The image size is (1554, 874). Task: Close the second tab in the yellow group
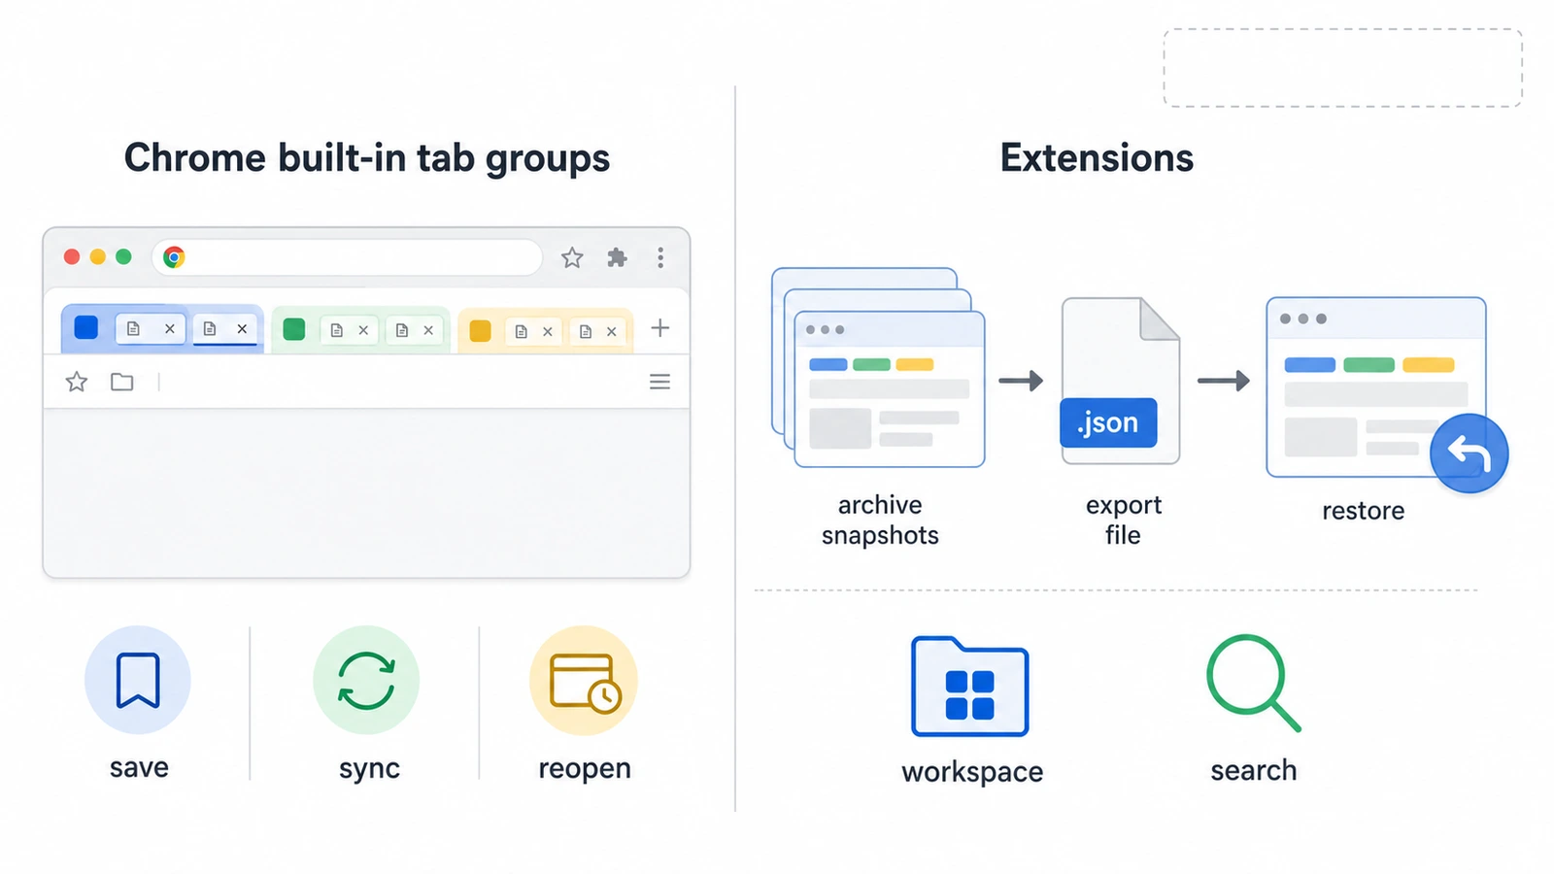tap(612, 331)
